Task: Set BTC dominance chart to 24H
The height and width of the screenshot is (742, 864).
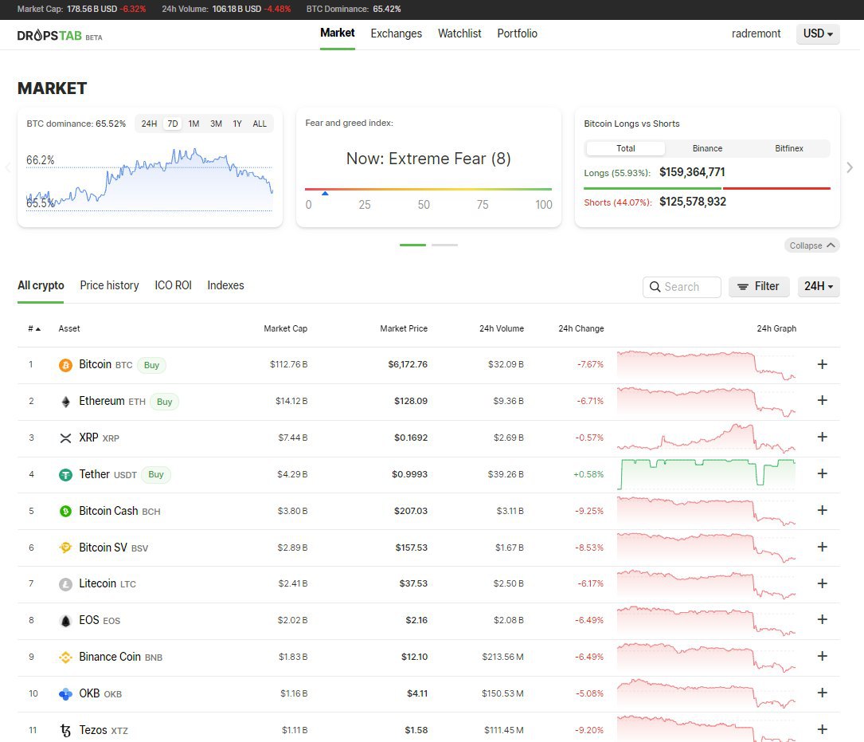Action: 149,124
